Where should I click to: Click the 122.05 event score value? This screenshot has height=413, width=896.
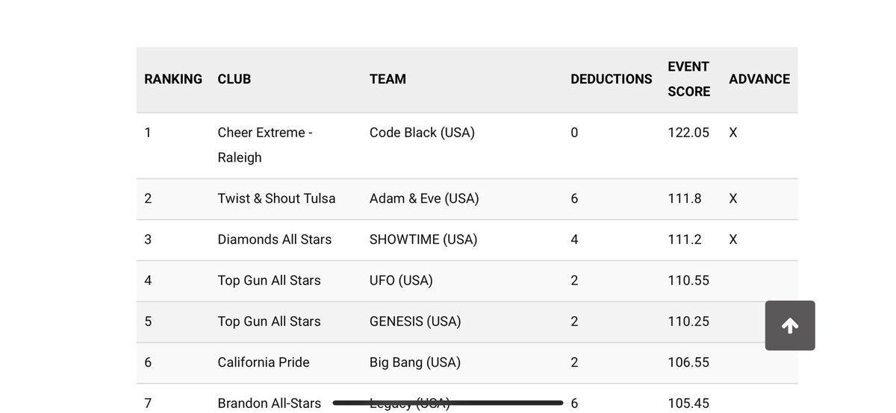point(688,133)
